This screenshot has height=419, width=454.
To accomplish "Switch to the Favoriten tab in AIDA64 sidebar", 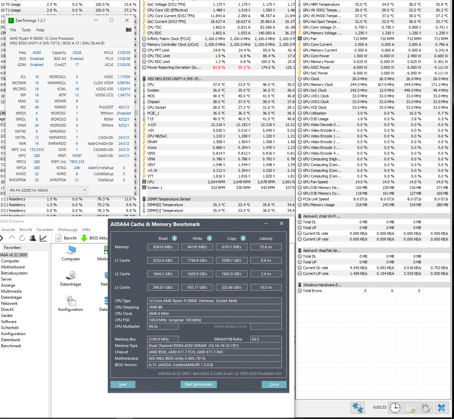I will pyautogui.click(x=12, y=247).
